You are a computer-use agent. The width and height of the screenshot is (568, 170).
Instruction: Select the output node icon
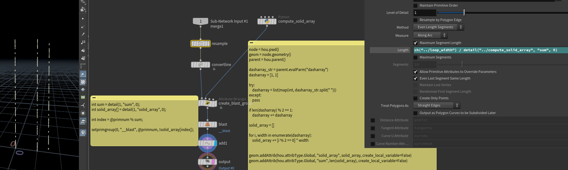(x=207, y=162)
